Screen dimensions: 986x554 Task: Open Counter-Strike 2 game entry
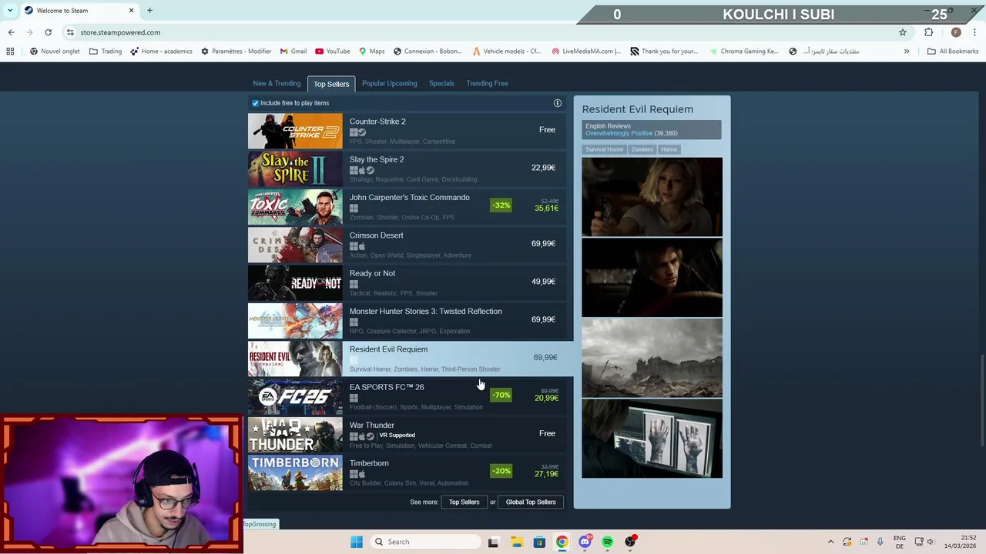[x=407, y=130]
